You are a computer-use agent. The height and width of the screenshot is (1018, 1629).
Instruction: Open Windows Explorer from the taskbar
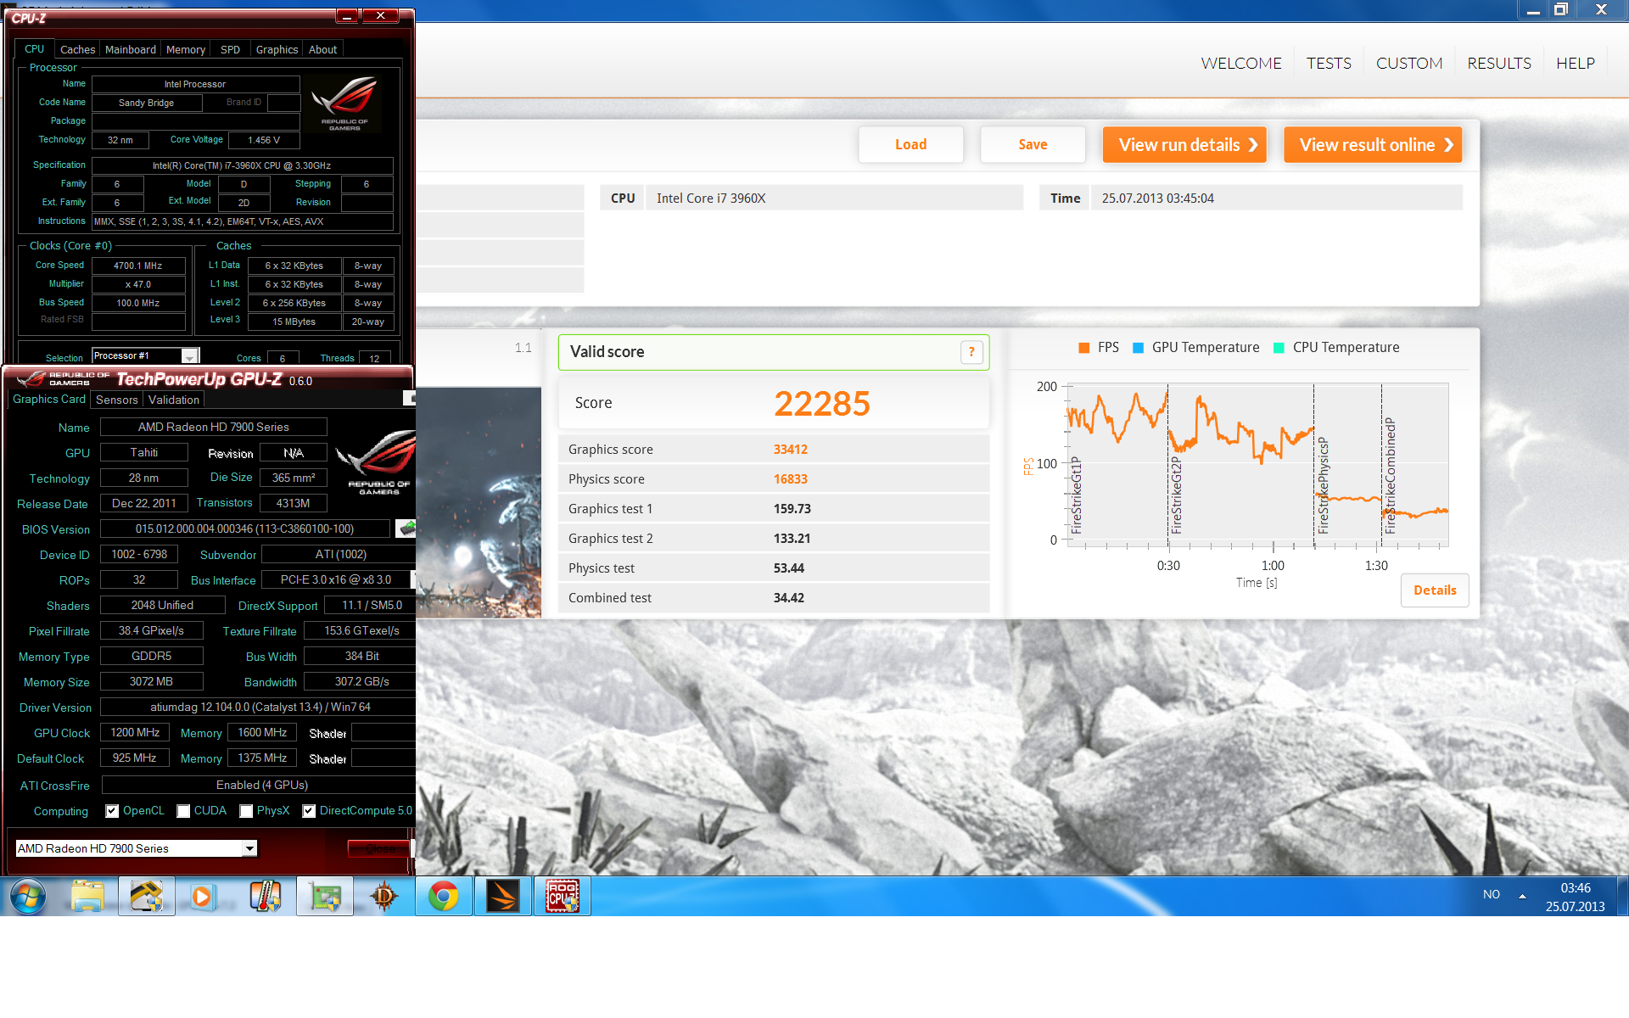[87, 896]
